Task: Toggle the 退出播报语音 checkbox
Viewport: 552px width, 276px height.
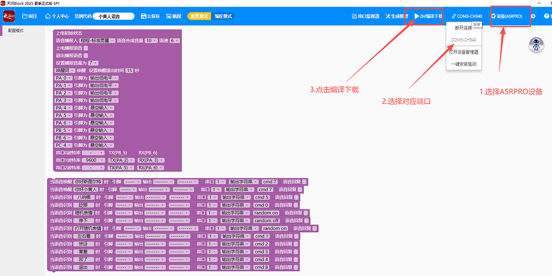Action: tap(86, 55)
